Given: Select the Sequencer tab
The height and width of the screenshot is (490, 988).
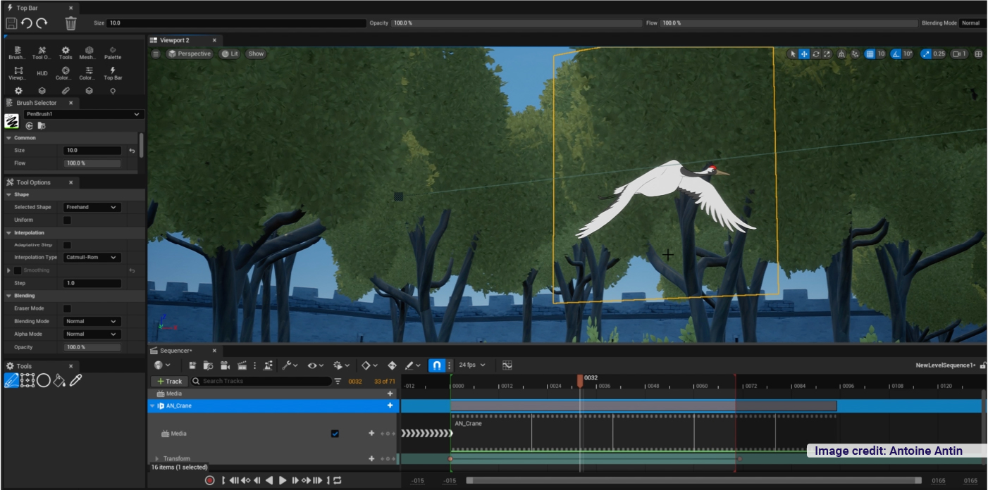Looking at the screenshot, I should (175, 351).
